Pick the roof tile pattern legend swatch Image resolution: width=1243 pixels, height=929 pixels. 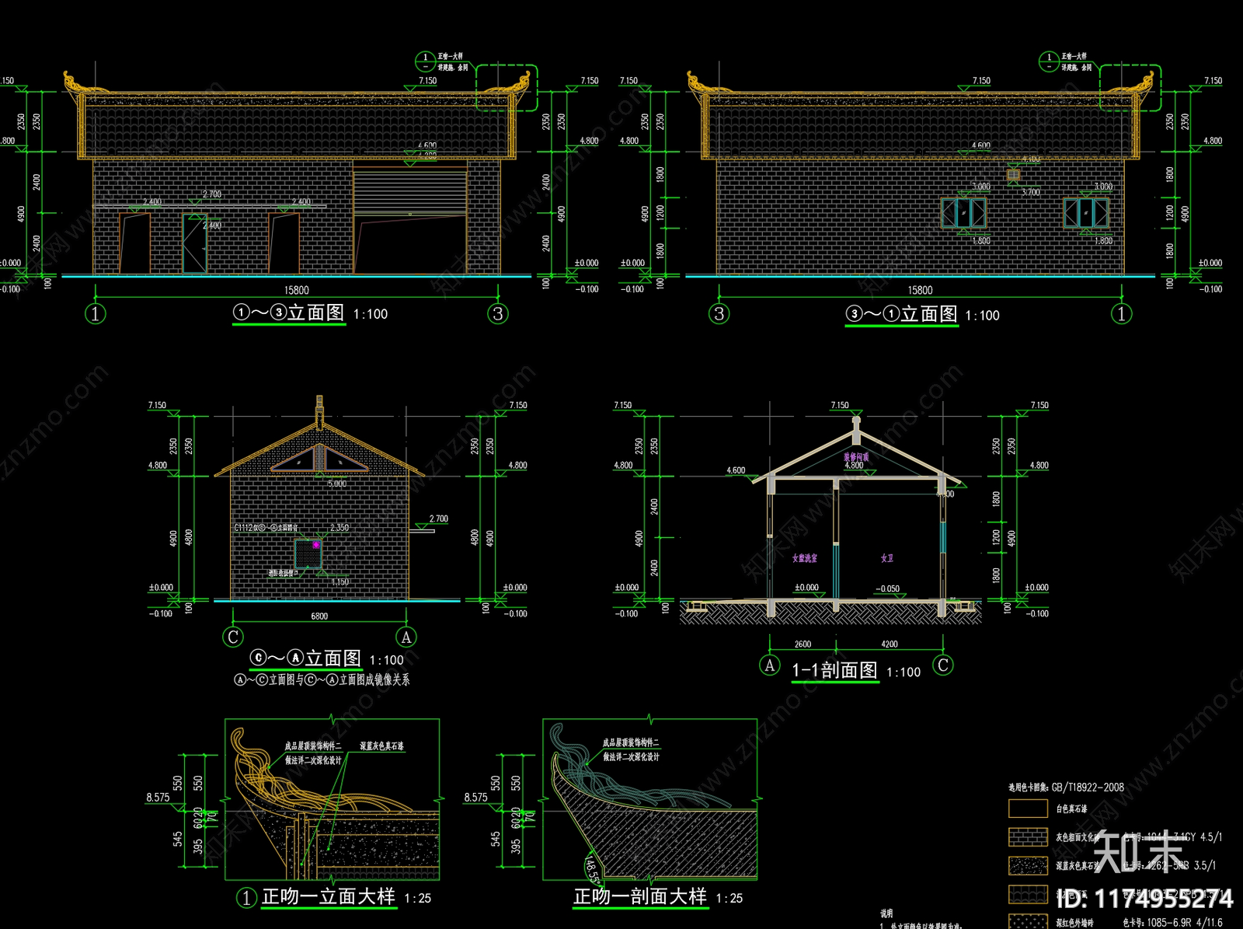(x=1028, y=894)
